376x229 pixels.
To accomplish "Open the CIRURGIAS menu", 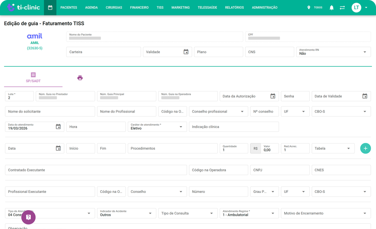I will coord(114,8).
